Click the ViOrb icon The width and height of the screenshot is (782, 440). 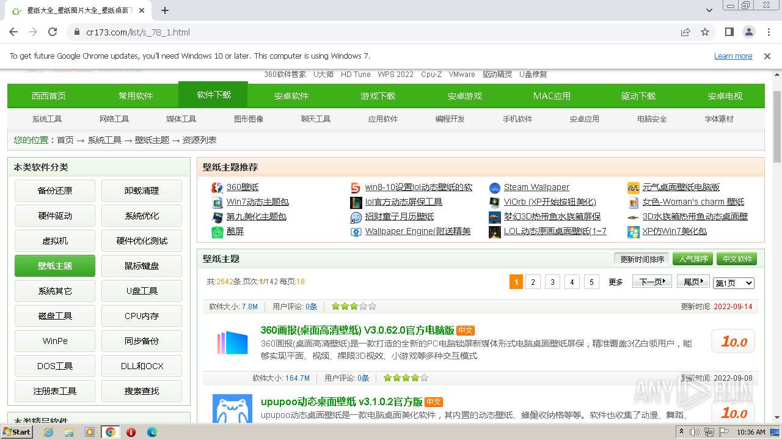[x=494, y=202]
